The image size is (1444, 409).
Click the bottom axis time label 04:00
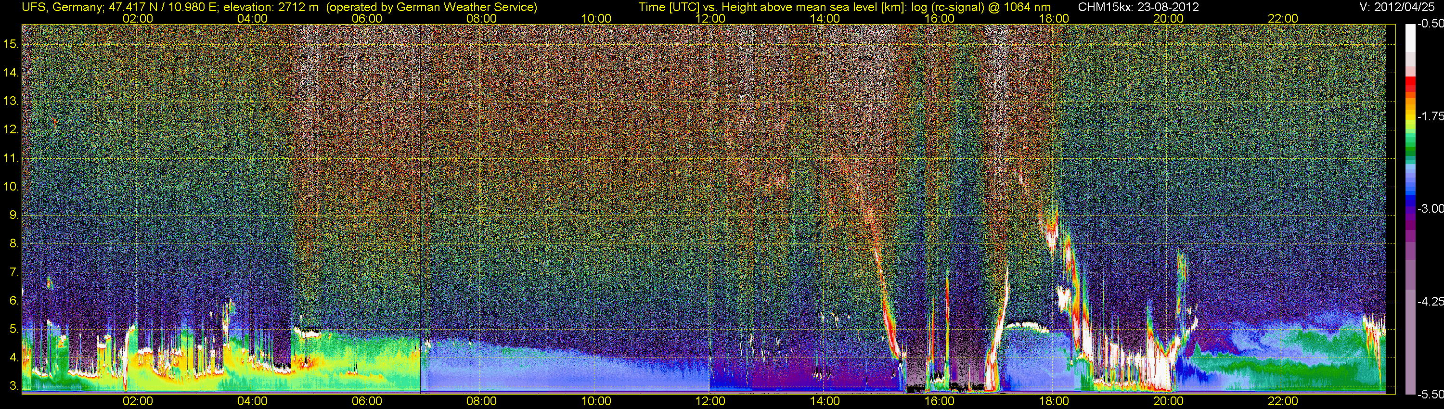[x=252, y=401]
